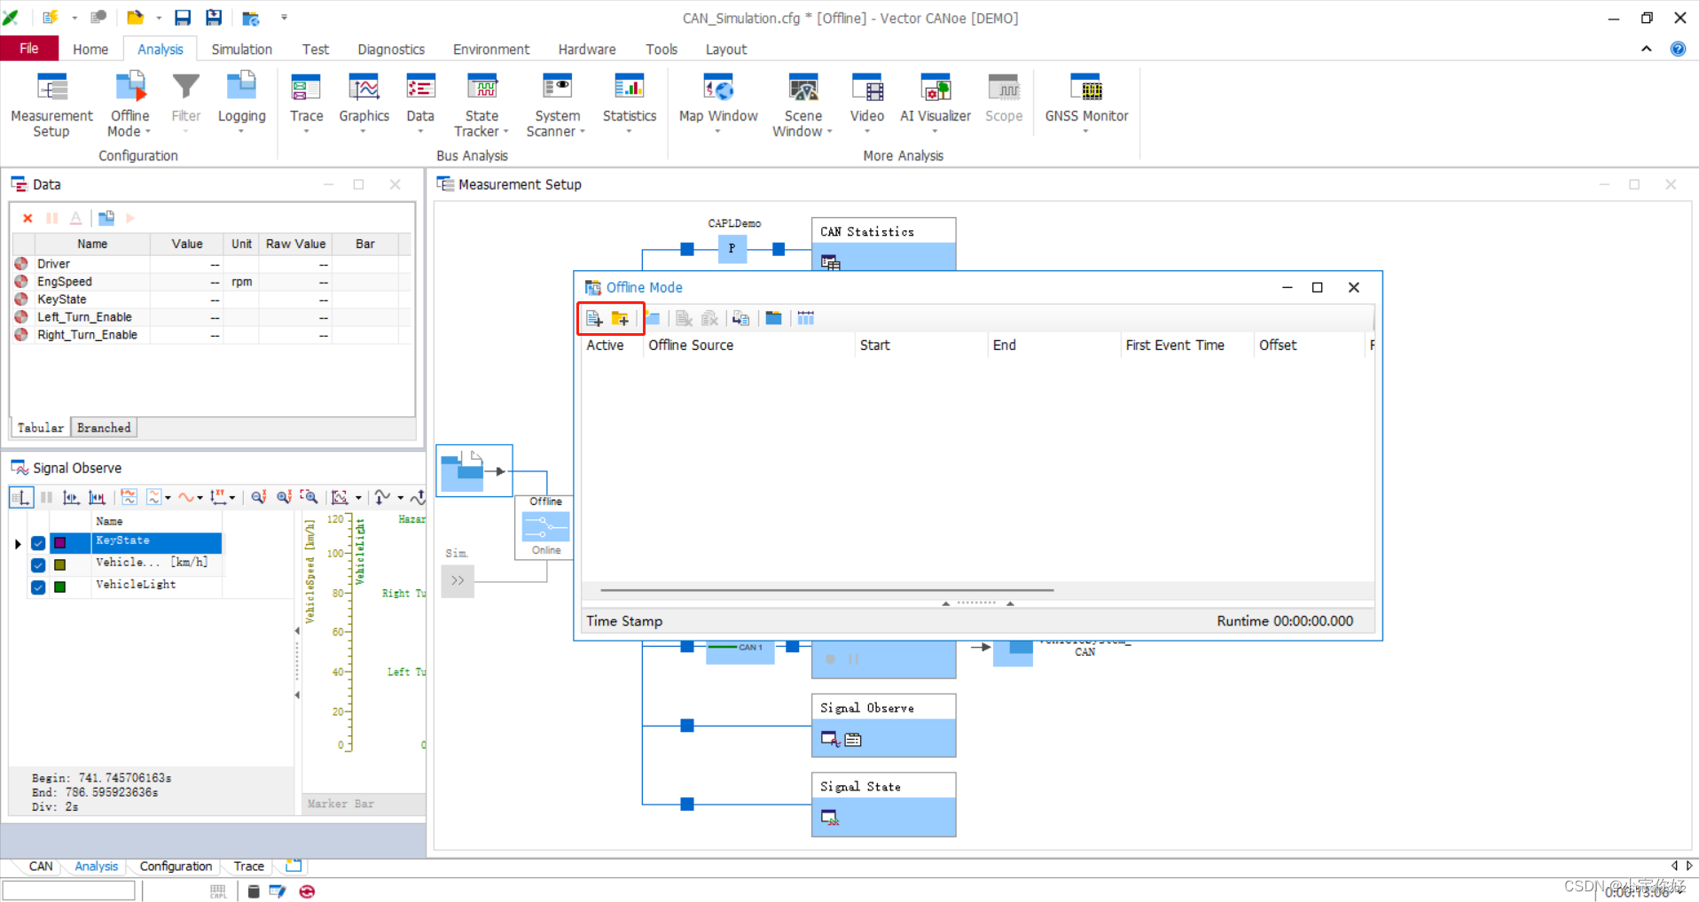Open Measurement Setup from the ribbon

tap(51, 105)
